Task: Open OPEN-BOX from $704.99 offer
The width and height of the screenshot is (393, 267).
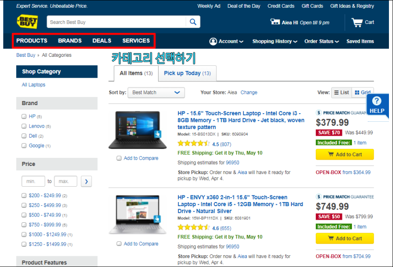Action: 343,256
